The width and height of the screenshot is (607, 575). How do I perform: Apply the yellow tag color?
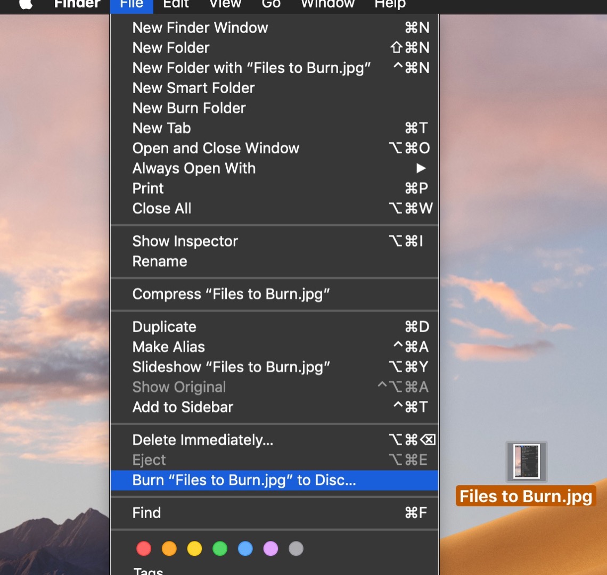coord(195,548)
